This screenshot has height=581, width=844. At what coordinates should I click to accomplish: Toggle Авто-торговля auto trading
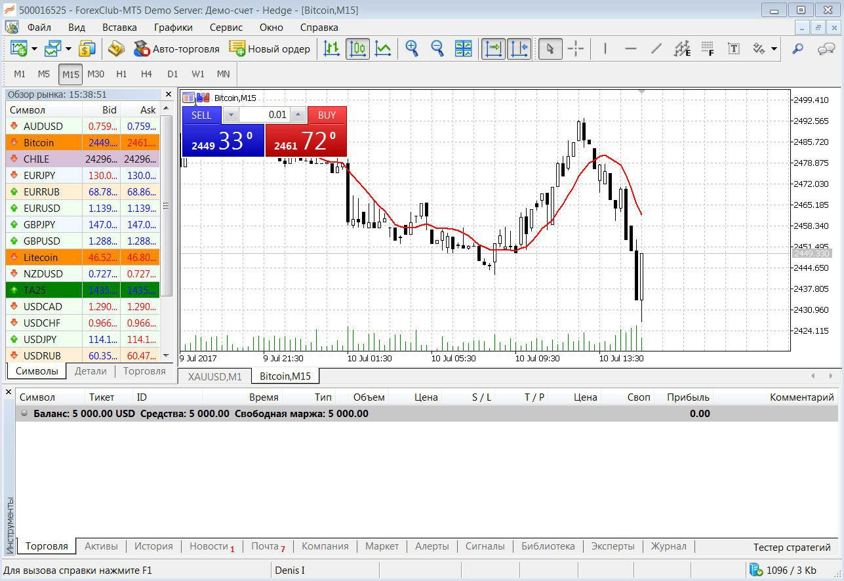pos(176,49)
